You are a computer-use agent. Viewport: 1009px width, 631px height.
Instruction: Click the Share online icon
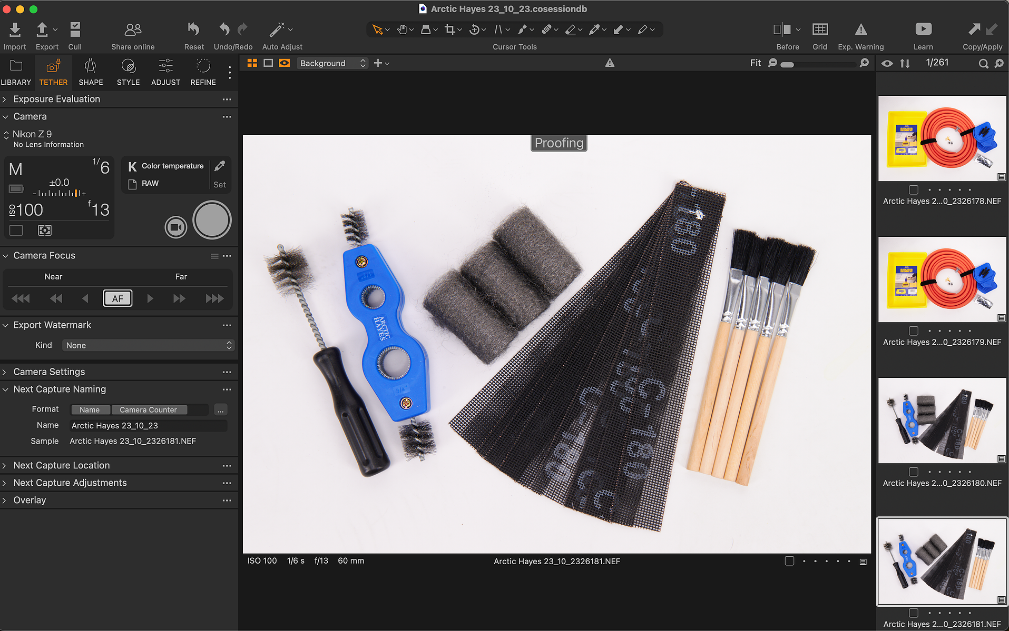133,29
